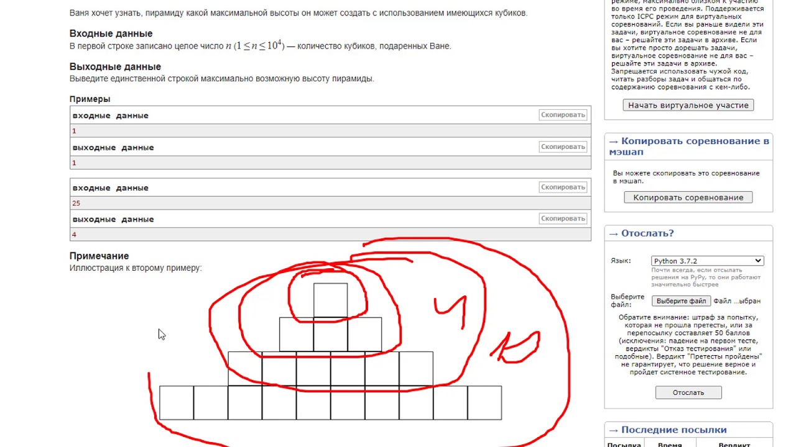Click the pyramid illustration's top cube

click(x=330, y=300)
